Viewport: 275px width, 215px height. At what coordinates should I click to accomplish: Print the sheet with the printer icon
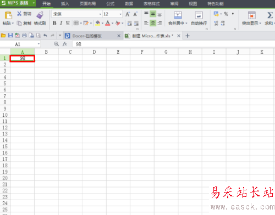point(24,36)
